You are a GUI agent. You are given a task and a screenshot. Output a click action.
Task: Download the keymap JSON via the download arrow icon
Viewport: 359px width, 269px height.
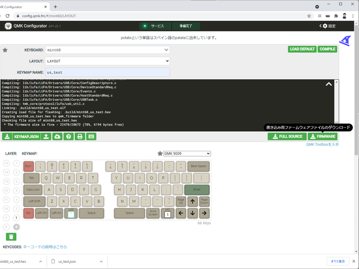[x=7, y=136]
